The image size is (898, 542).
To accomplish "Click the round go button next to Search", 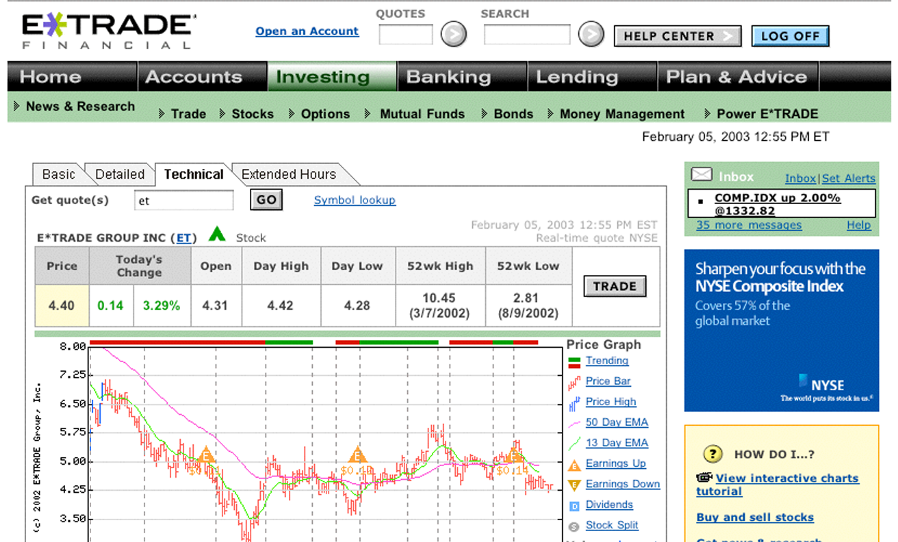I will (591, 34).
